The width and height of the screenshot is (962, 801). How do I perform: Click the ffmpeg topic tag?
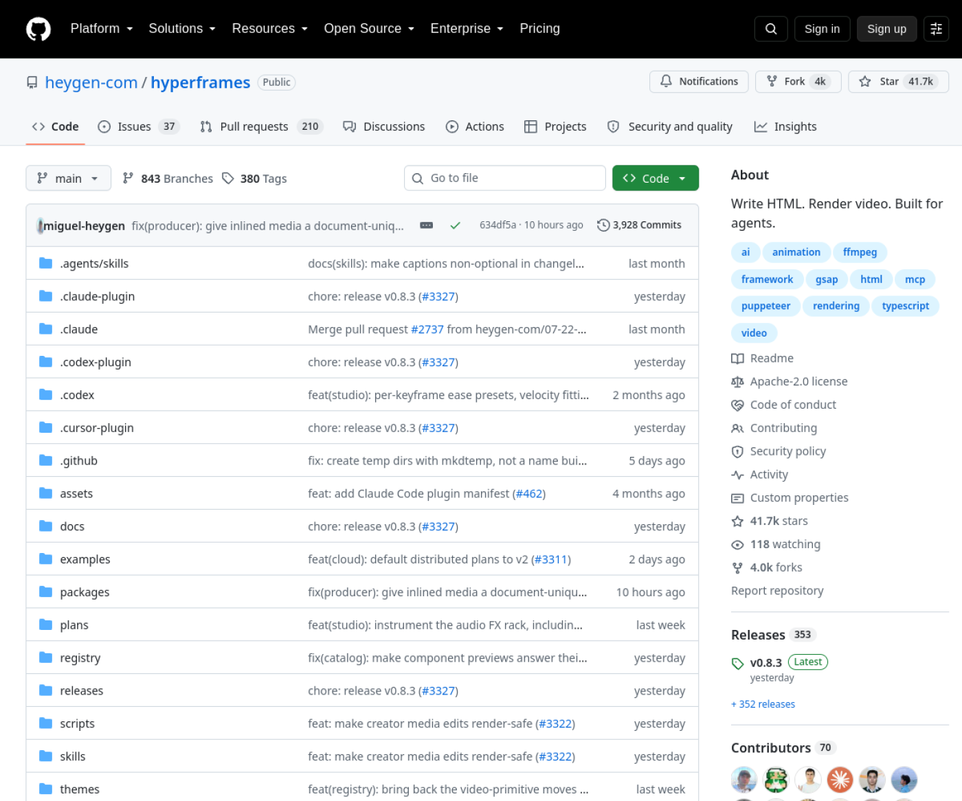click(x=860, y=252)
